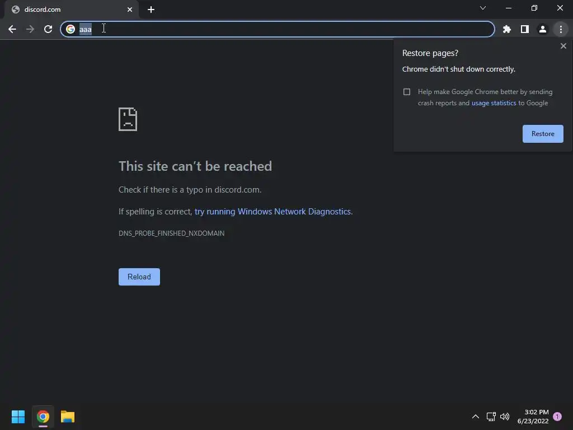573x430 pixels.
Task: Open the profile avatar icon
Action: [543, 29]
